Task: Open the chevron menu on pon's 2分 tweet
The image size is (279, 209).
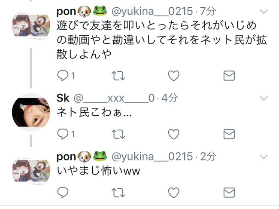Action: 264,157
